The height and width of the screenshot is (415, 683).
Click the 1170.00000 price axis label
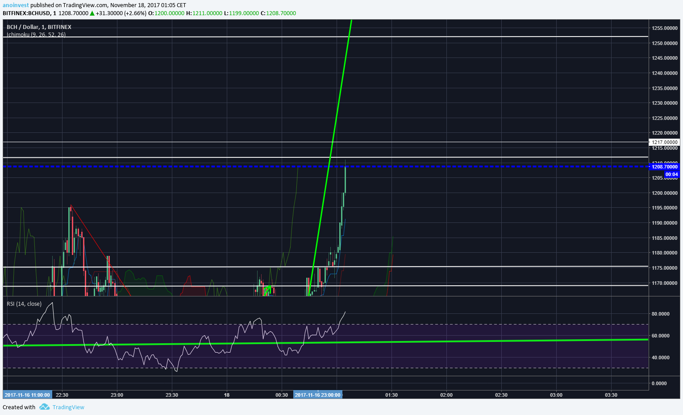pyautogui.click(x=665, y=283)
